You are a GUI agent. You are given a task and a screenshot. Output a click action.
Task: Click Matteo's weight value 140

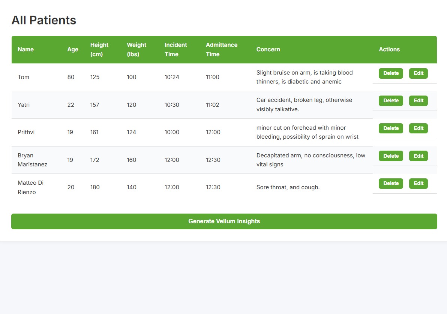131,187
